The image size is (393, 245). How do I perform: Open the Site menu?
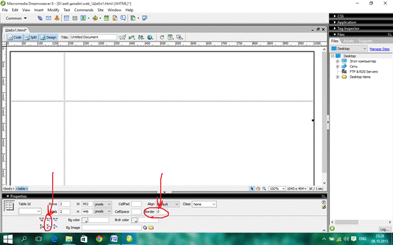click(x=100, y=10)
